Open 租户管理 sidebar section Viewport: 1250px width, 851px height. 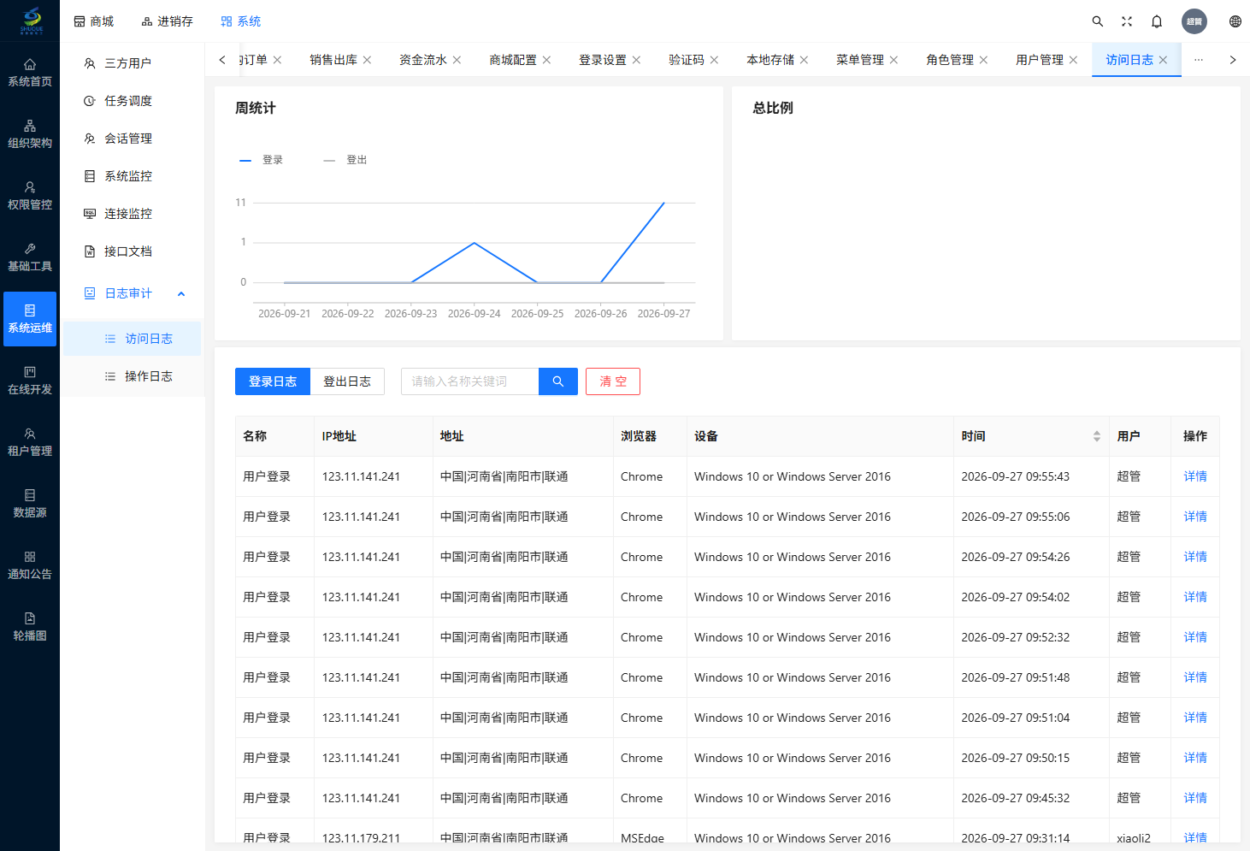coord(30,442)
